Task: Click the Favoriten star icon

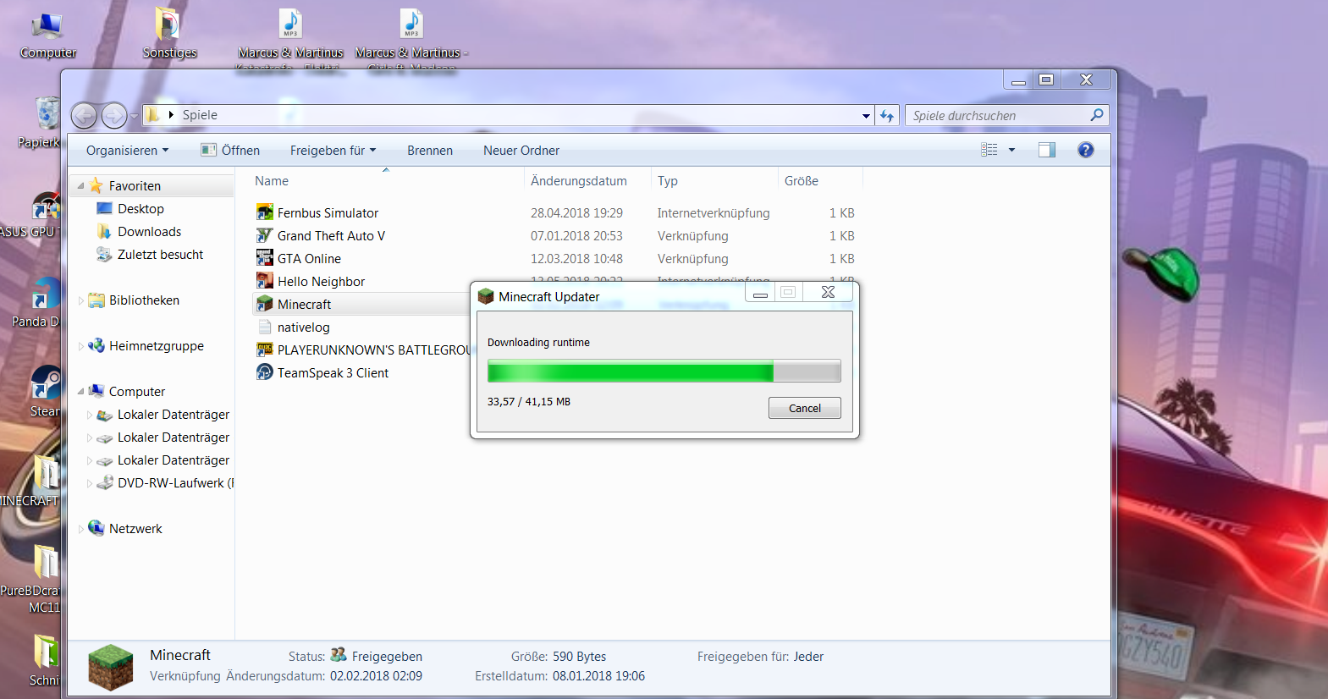Action: coord(96,185)
